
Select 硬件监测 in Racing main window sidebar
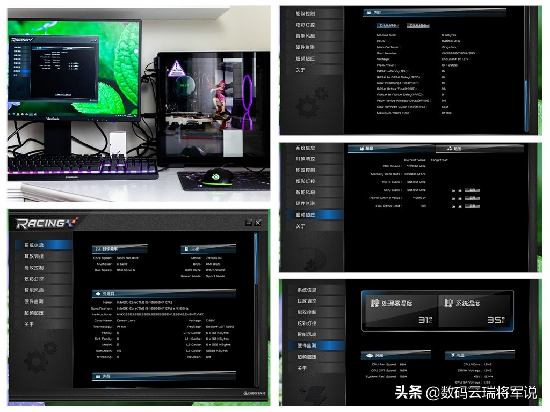44,301
